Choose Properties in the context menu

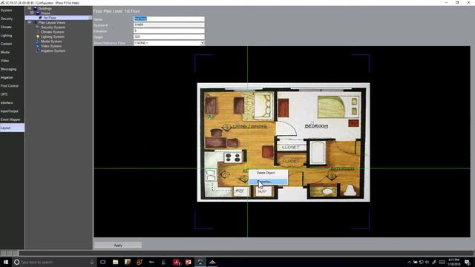[268, 182]
